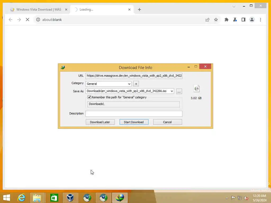Click the site information icon in address bar

click(38, 20)
